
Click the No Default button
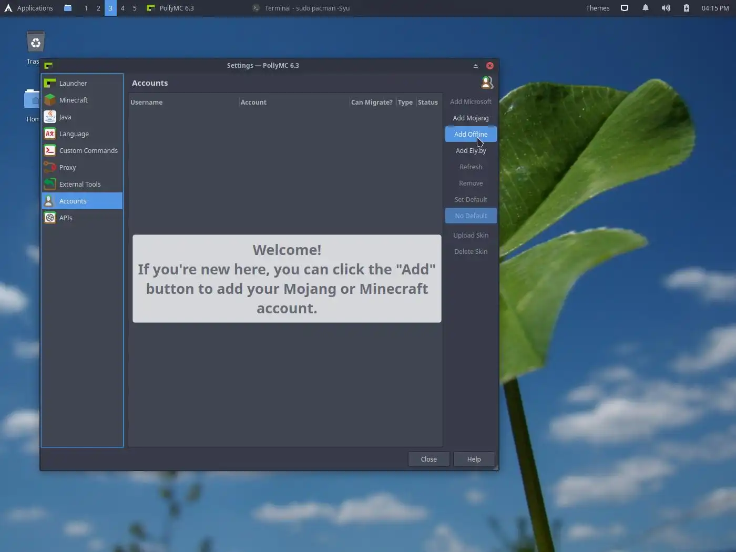[x=471, y=216]
